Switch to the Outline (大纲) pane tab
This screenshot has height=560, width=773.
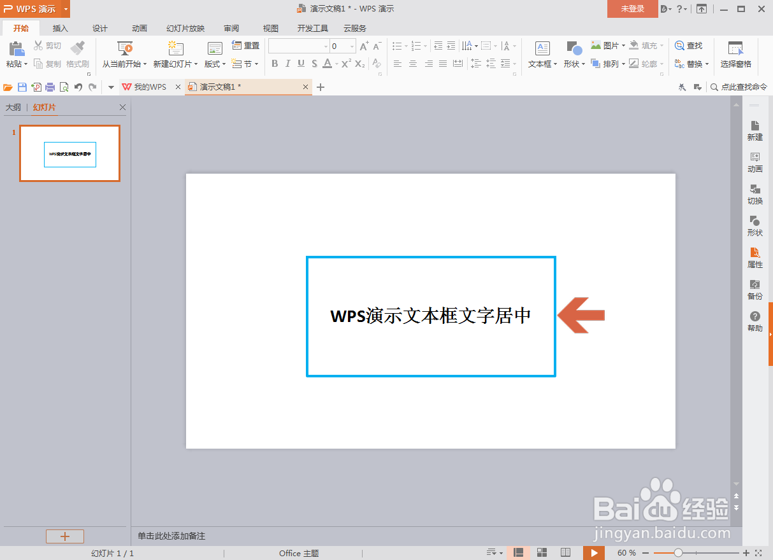[13, 108]
